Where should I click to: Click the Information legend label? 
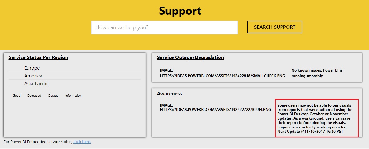coord(73,96)
